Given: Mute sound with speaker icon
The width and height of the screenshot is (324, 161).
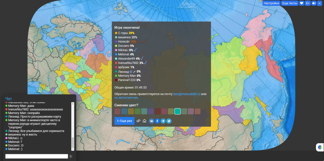Looking at the screenshot, I should [314, 3].
